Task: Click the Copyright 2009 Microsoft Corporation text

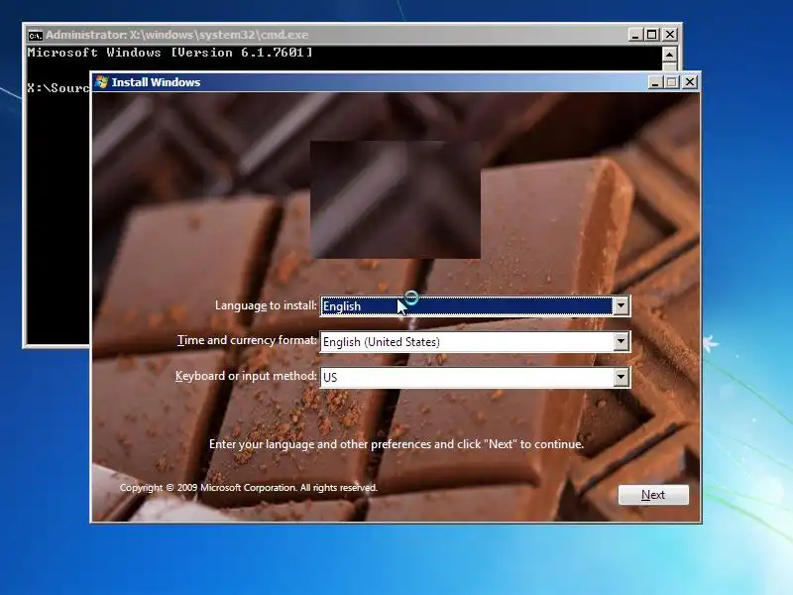Action: pos(249,487)
